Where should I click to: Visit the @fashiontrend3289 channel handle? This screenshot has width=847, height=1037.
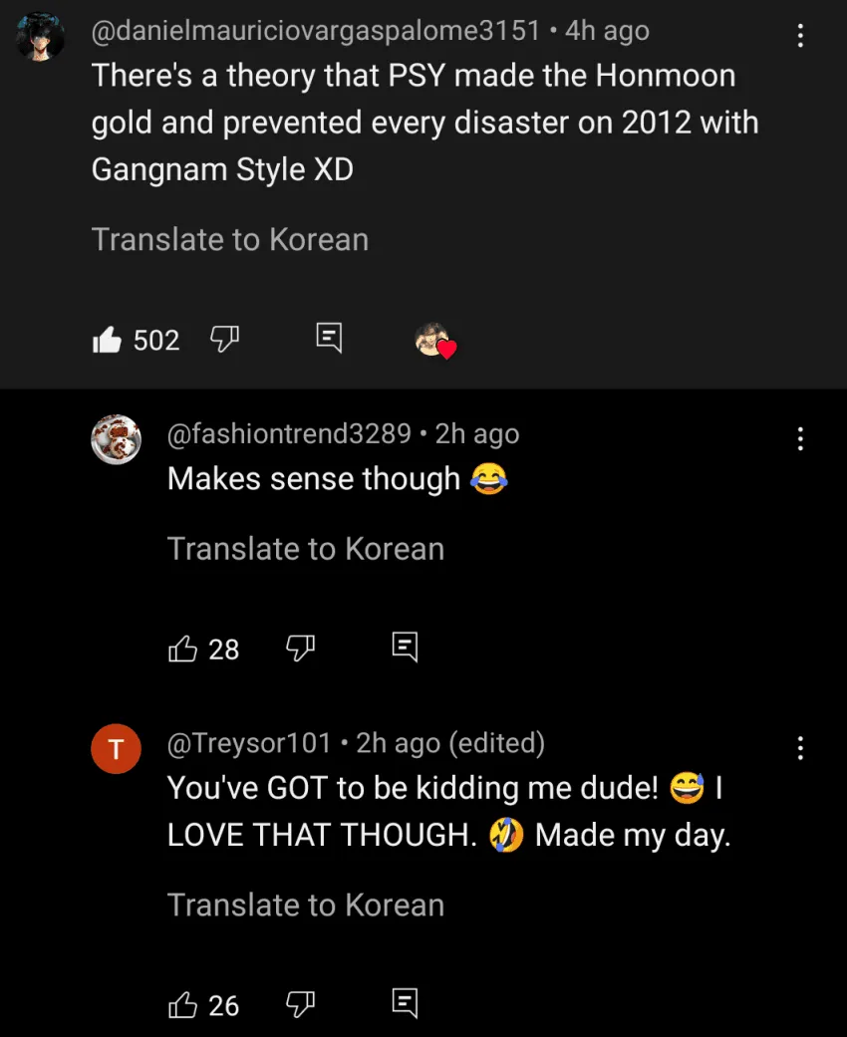[x=289, y=434]
